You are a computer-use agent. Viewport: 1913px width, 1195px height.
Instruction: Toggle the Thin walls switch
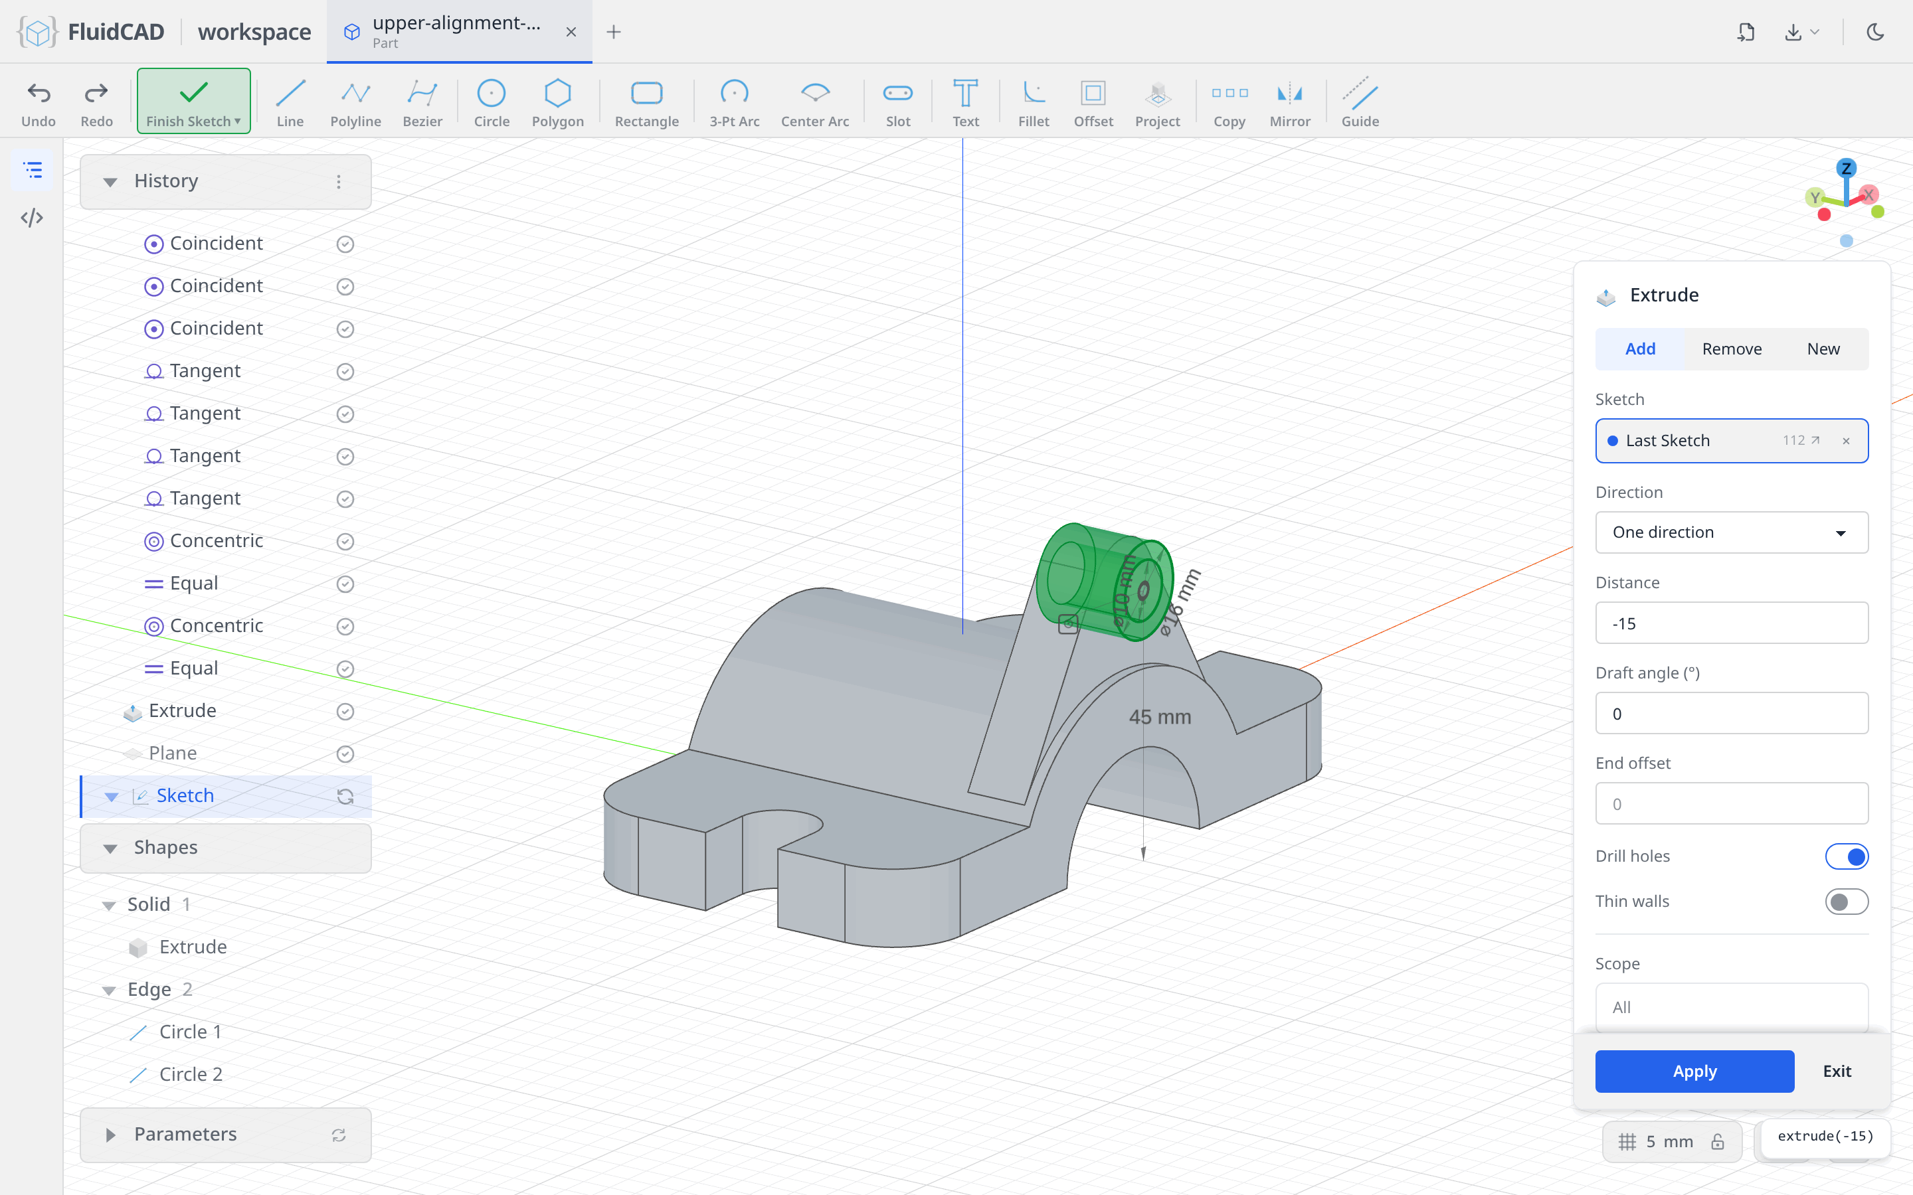(x=1846, y=902)
